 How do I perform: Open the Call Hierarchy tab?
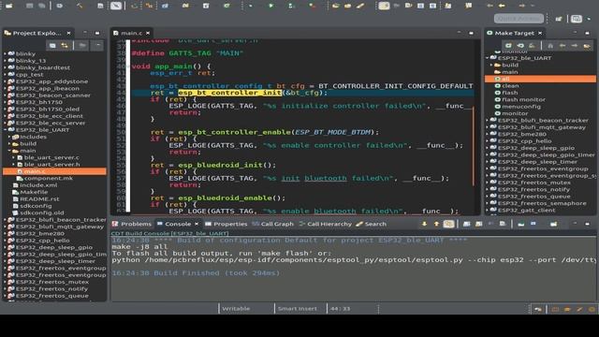tap(325, 224)
